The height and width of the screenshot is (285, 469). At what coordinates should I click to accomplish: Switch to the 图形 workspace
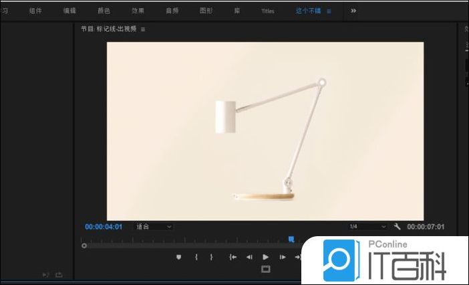pyautogui.click(x=206, y=11)
